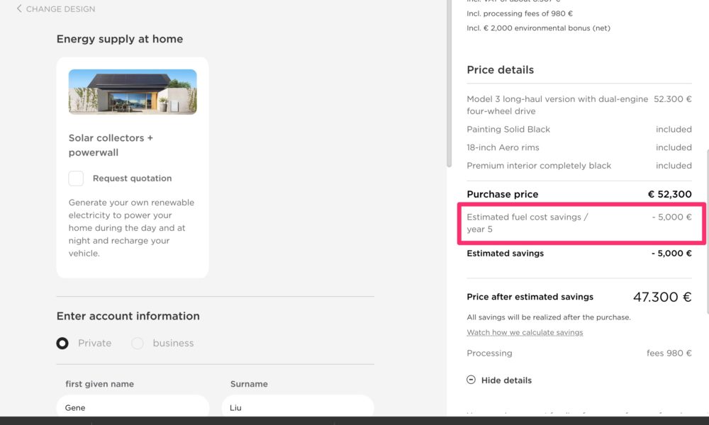Click 'included' in the Painting Solid Black row
This screenshot has width=709, height=425.
click(674, 129)
